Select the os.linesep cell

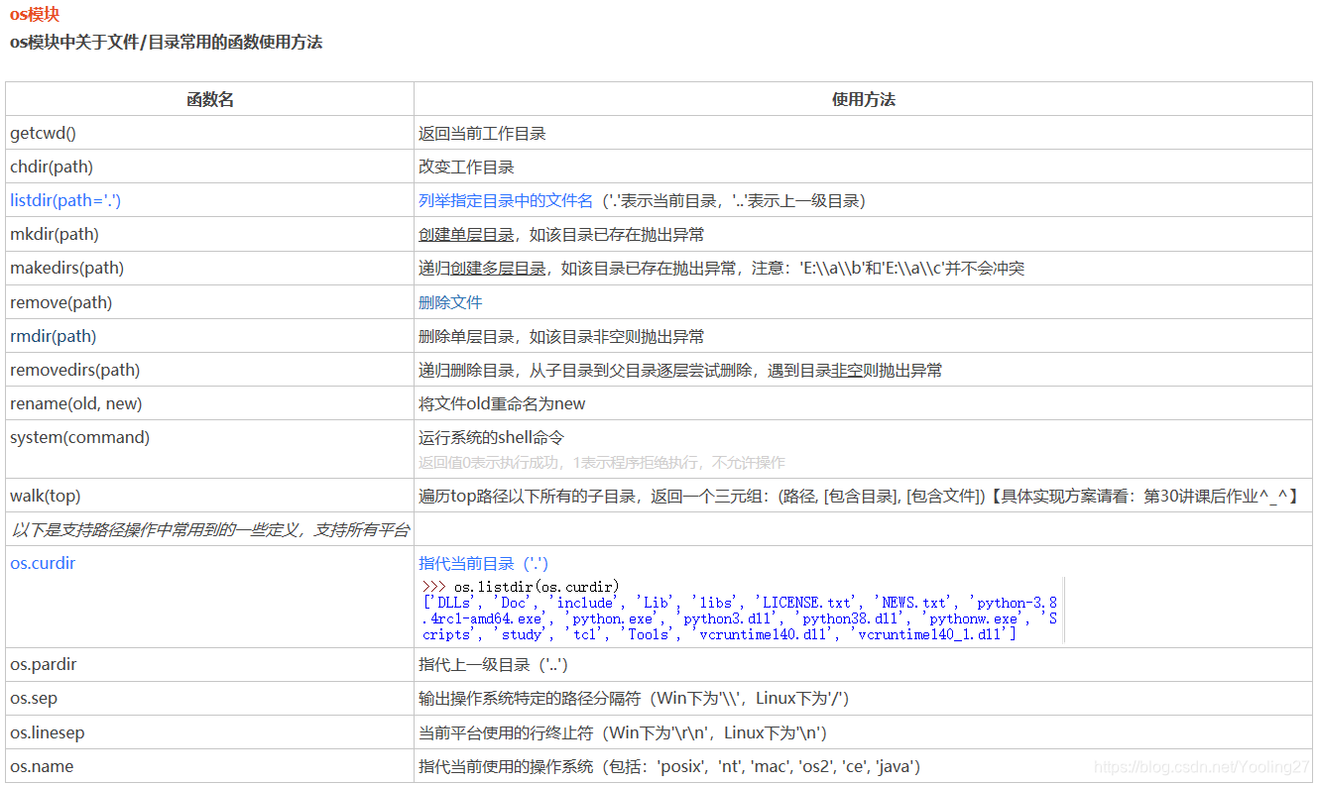[210, 731]
